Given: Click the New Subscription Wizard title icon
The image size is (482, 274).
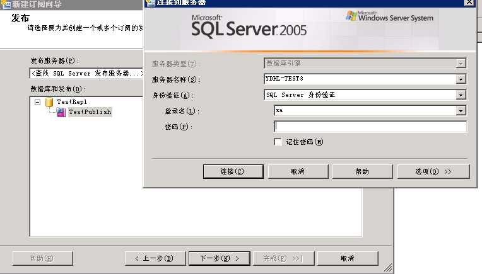Looking at the screenshot, I should tap(6, 4).
